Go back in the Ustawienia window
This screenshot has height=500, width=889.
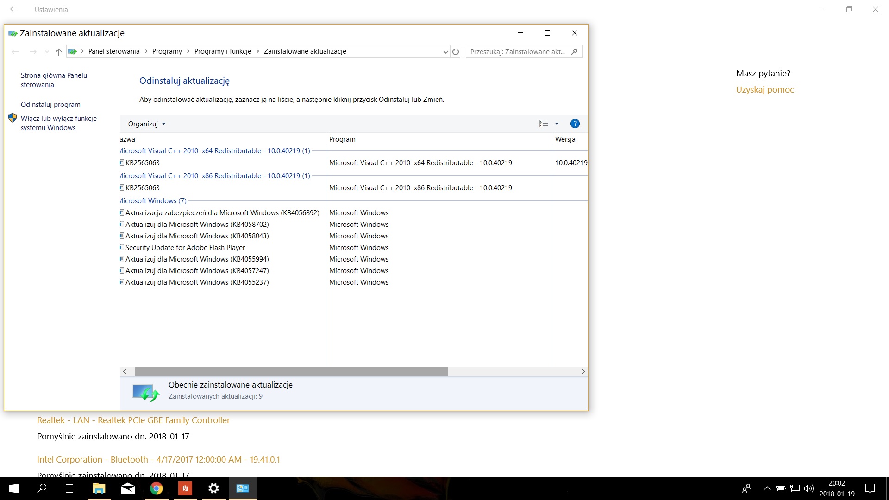[x=13, y=9]
